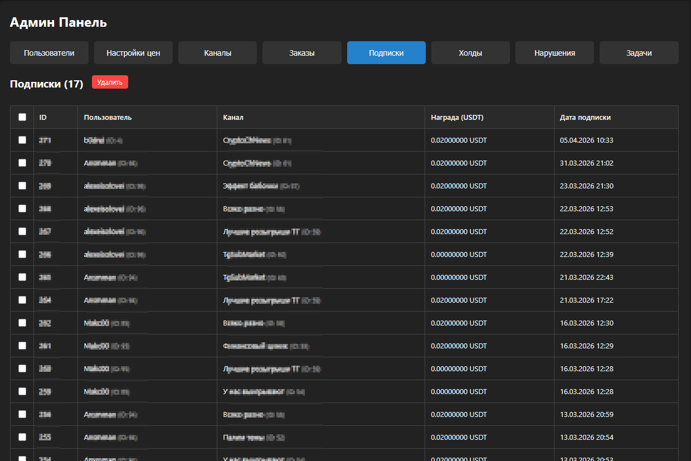Toggle the select-all checkbox in table header
The image size is (691, 461).
pos(22,117)
